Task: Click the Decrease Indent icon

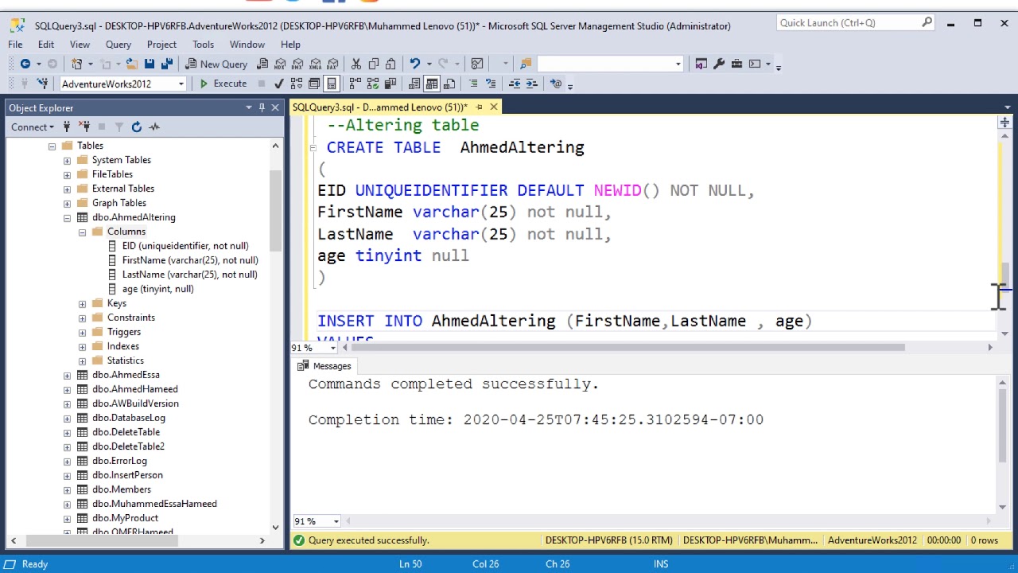Action: point(515,84)
